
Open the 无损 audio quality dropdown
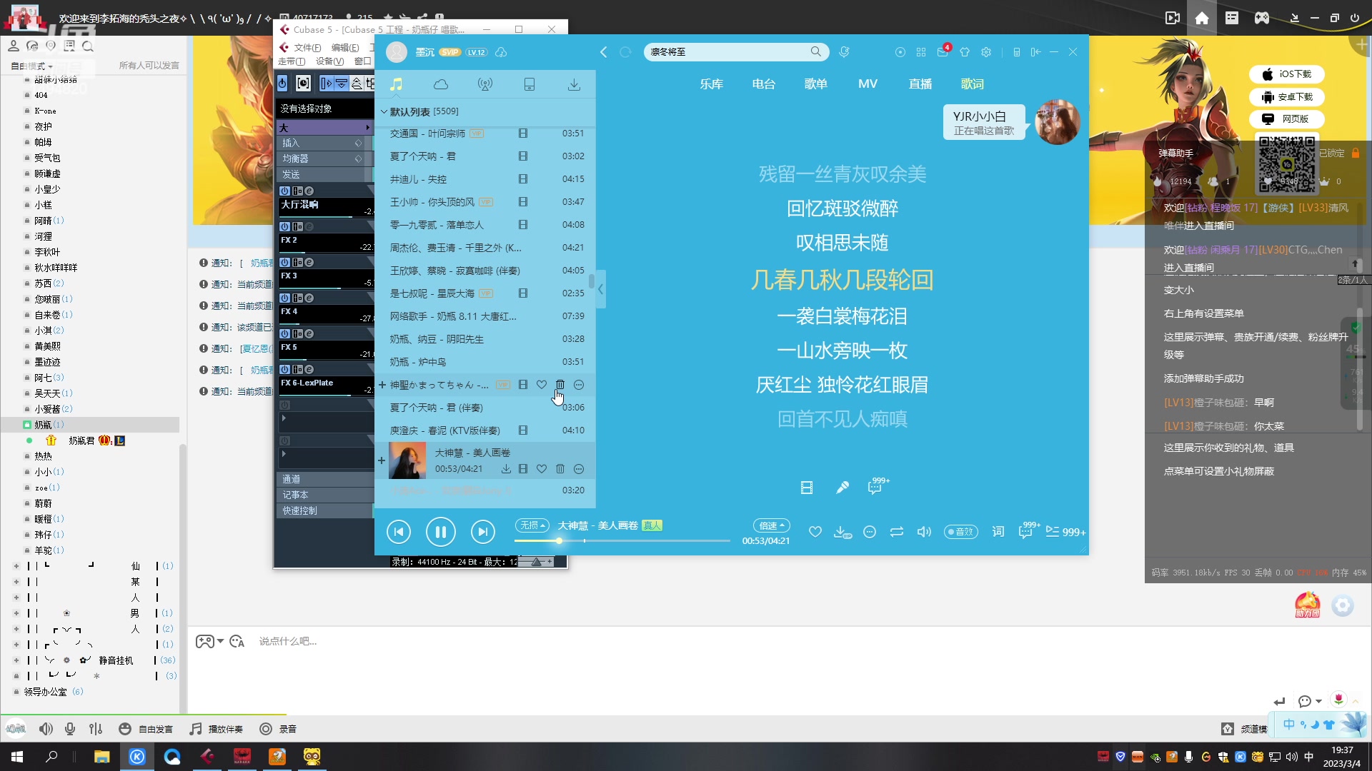pos(532,525)
